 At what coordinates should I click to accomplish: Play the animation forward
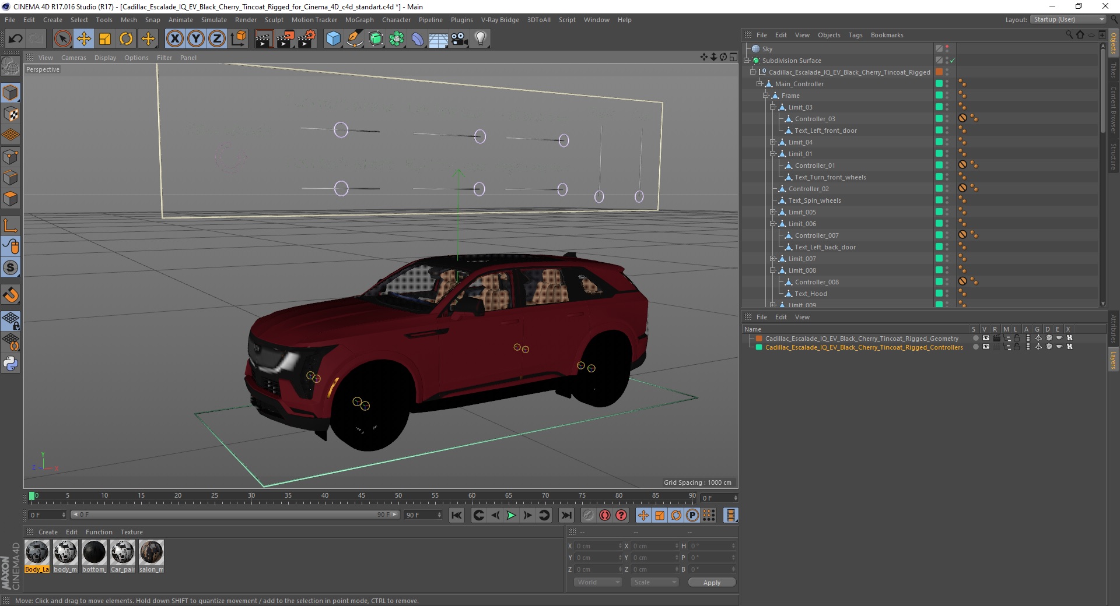(511, 515)
